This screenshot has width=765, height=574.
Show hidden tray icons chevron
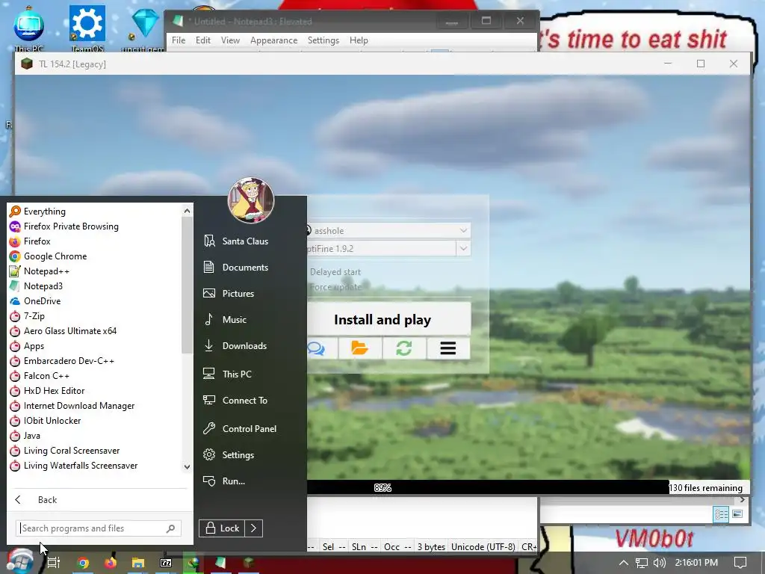coord(624,563)
